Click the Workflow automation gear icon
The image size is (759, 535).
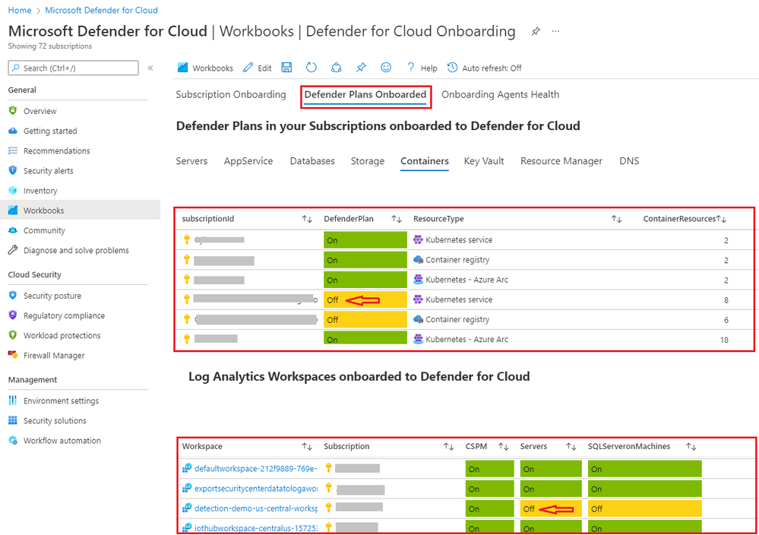coord(13,440)
